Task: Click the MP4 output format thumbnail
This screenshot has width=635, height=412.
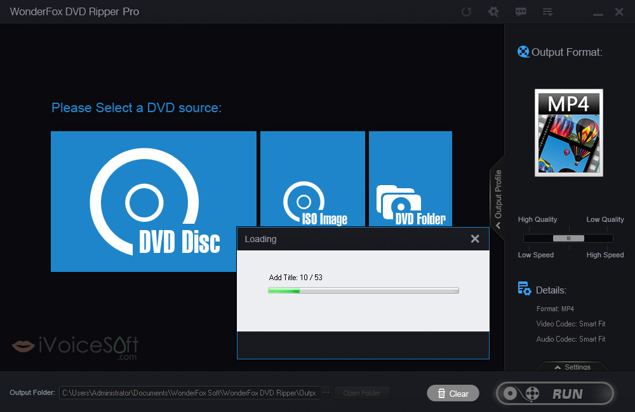Action: point(568,132)
